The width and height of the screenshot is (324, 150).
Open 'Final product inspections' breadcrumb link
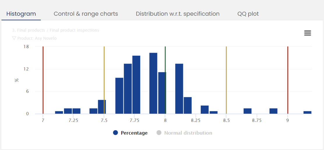pos(74,30)
